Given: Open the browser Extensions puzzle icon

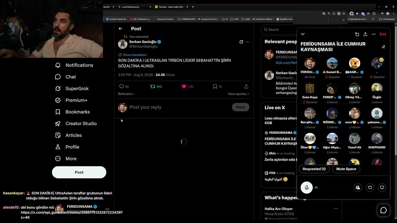Looking at the screenshot, I should [374, 14].
